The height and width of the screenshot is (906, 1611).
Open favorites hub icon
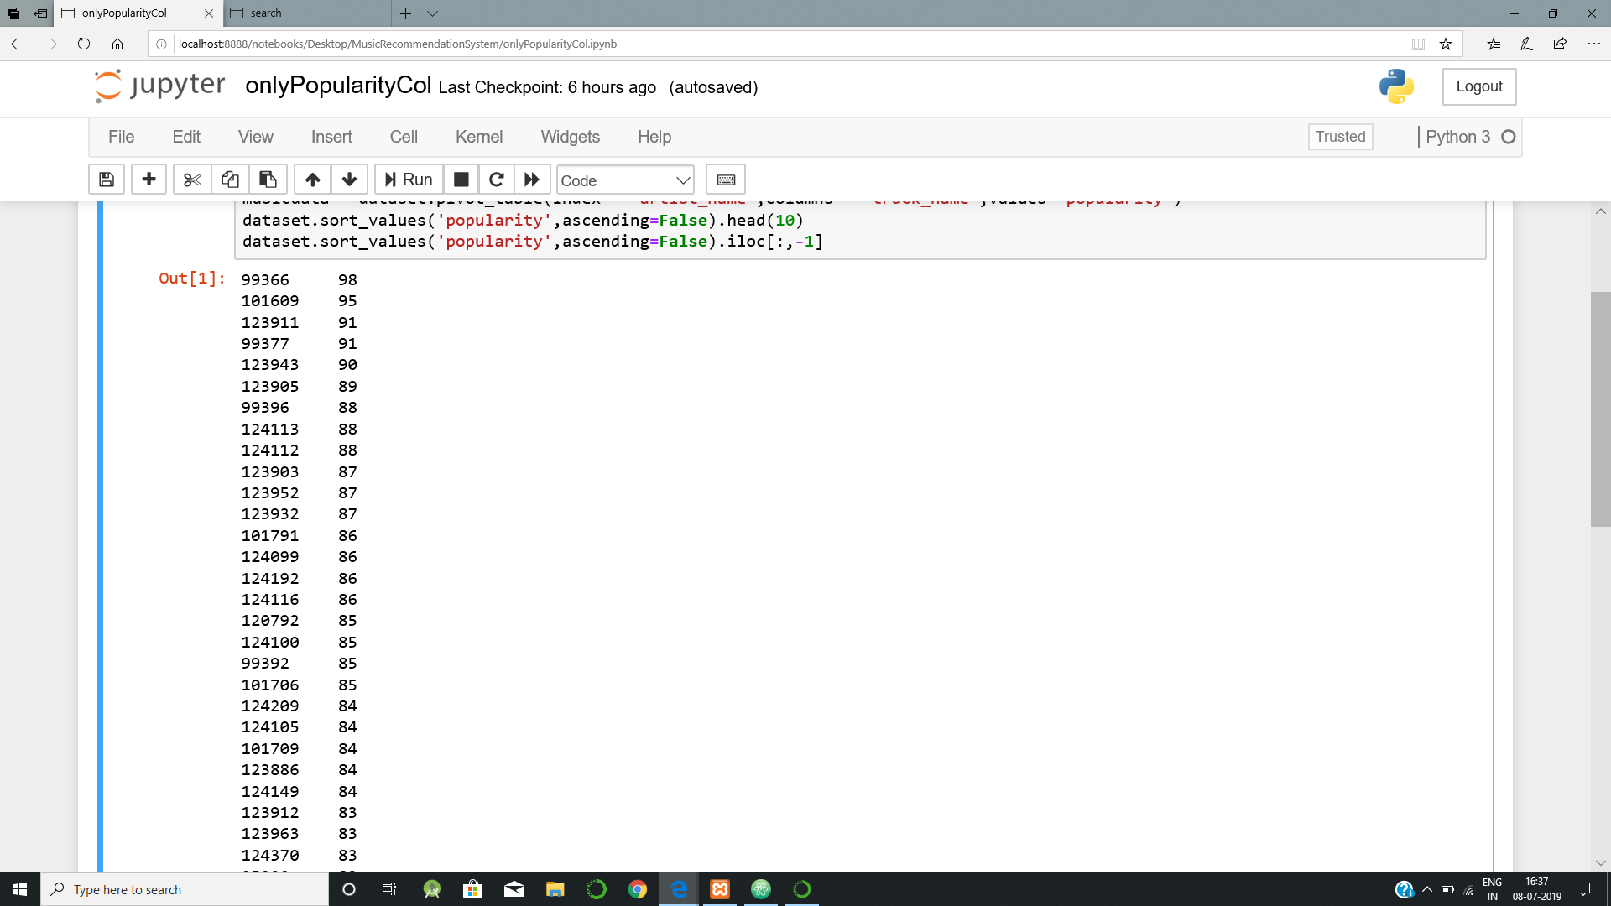pyautogui.click(x=1494, y=44)
